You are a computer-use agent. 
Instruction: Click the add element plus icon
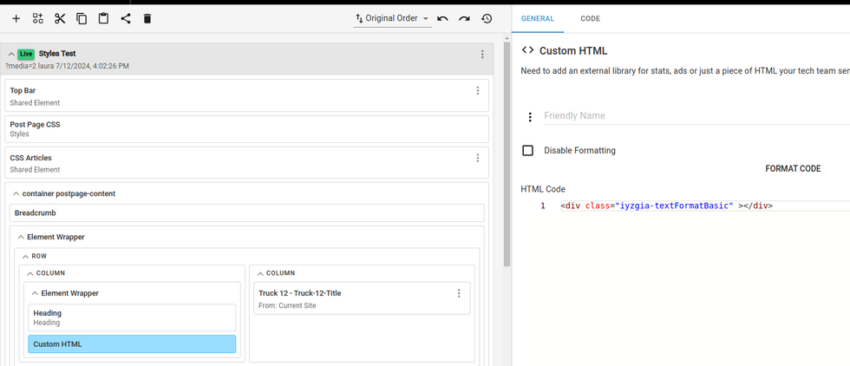(x=16, y=18)
